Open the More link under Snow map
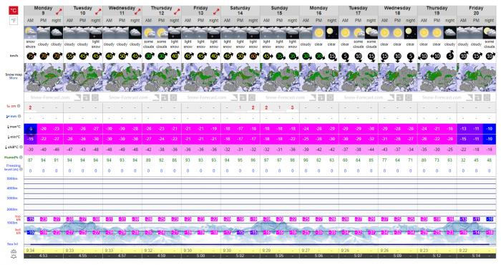 pos(14,78)
